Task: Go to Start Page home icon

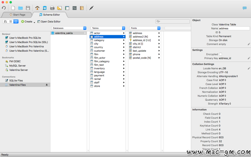Action: click(x=37, y=8)
